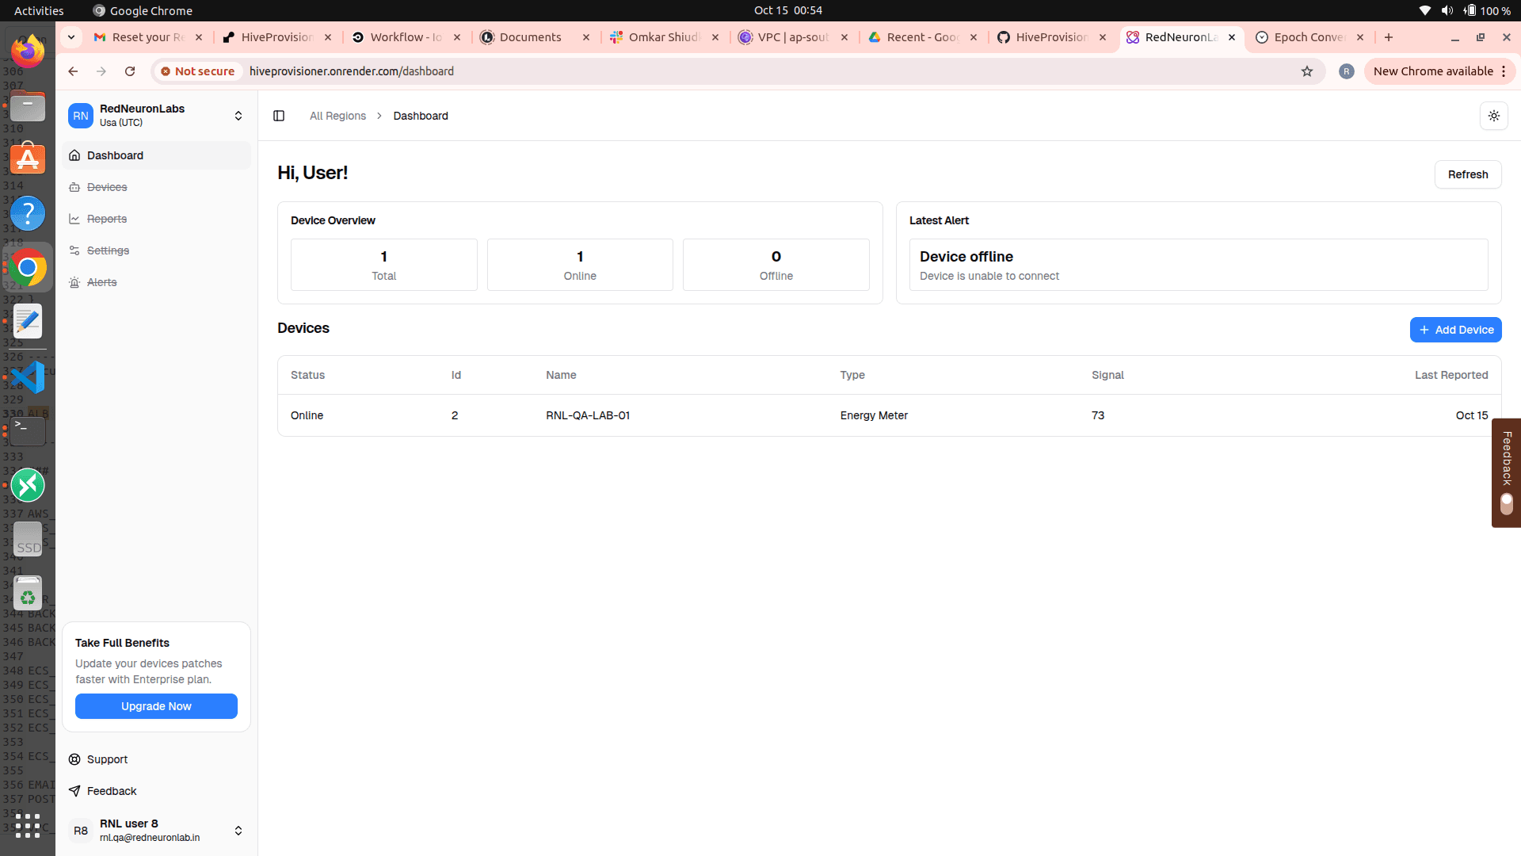Expand the RedNeuronLabs organization switcher
This screenshot has height=856, width=1521.
[x=238, y=116]
